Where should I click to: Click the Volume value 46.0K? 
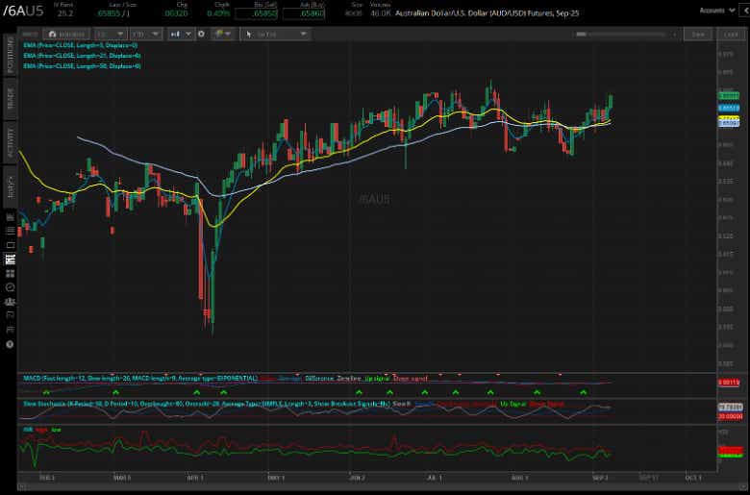point(380,13)
